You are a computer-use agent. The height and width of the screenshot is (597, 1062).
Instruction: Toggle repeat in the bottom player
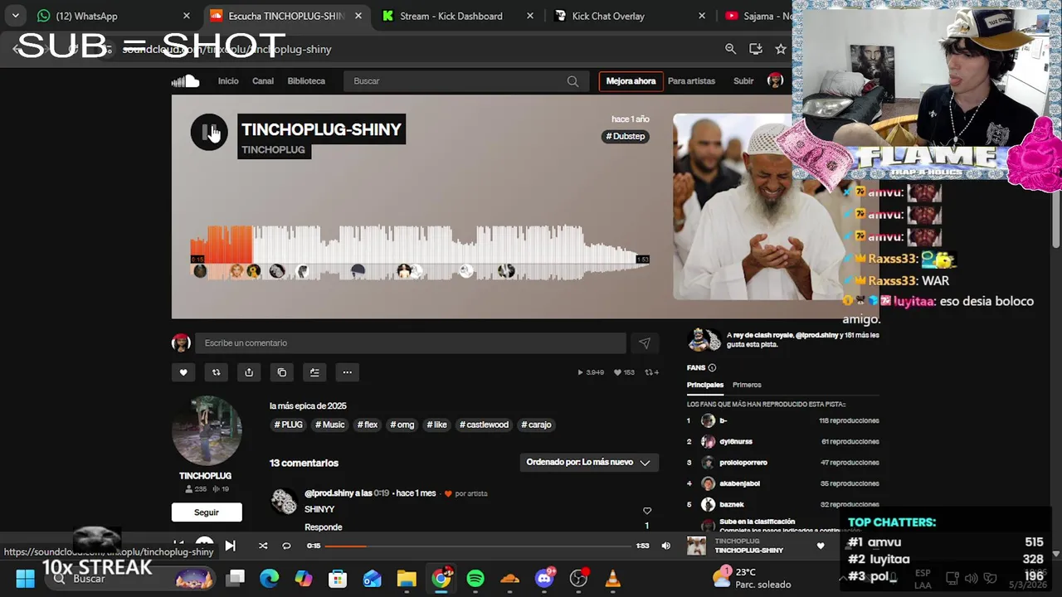pyautogui.click(x=286, y=546)
